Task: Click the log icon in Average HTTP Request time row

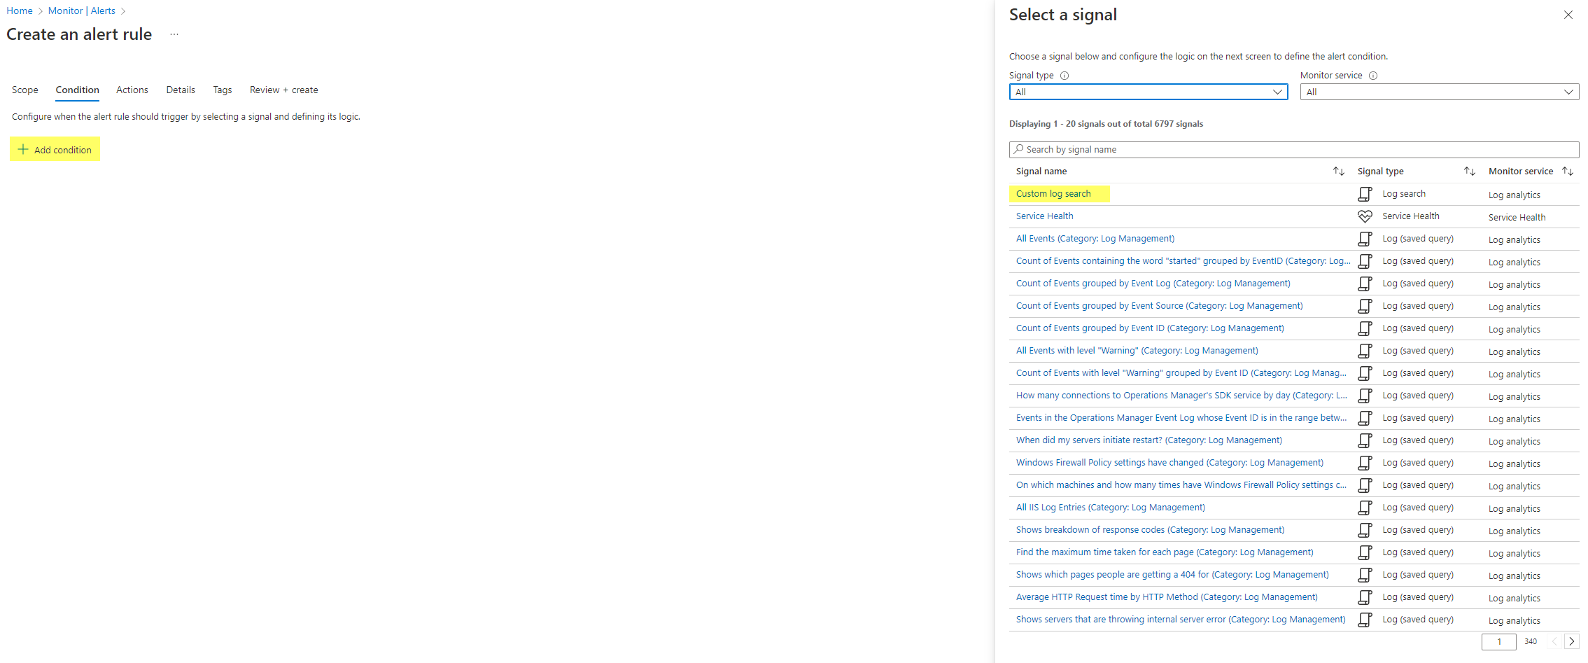Action: pos(1365,597)
